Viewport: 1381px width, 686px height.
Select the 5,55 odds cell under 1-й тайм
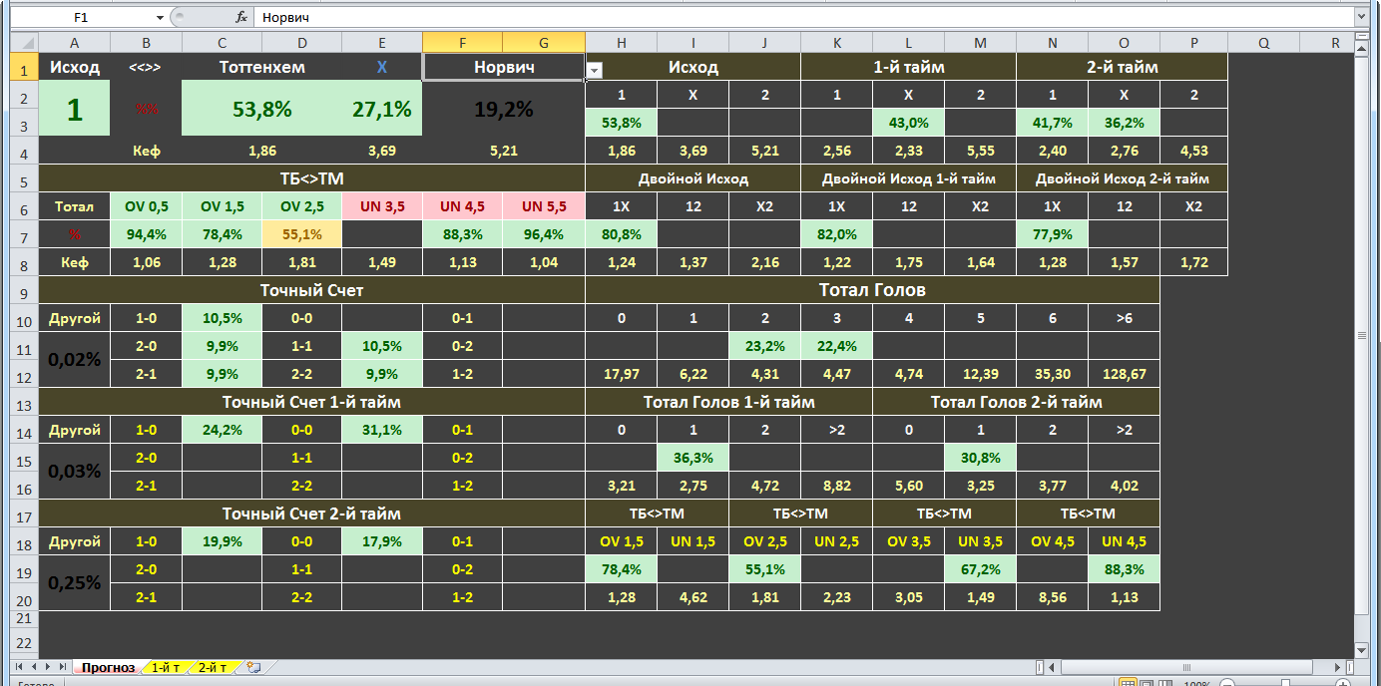coord(980,152)
